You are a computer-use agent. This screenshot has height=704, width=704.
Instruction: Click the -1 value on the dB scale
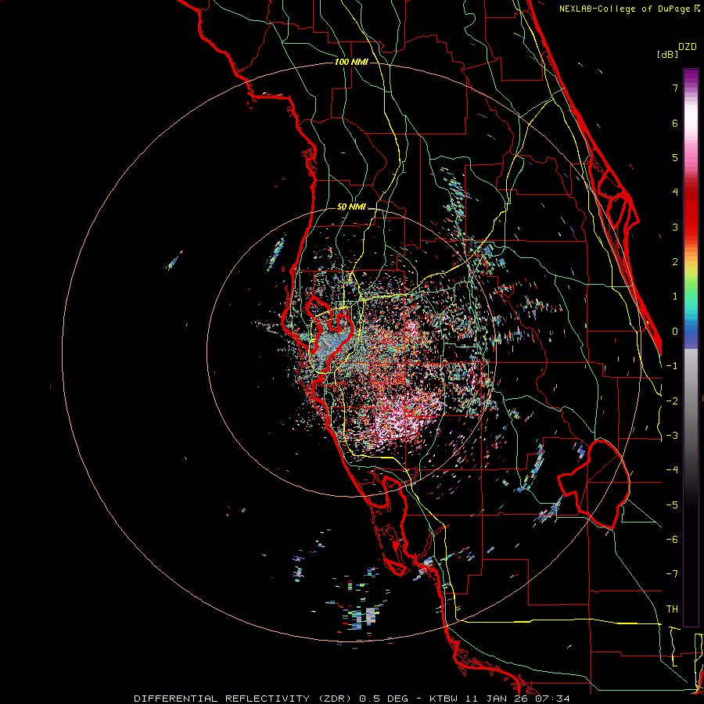(x=672, y=366)
